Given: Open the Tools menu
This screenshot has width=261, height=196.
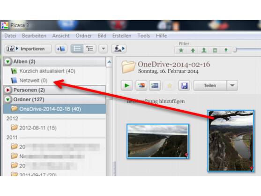Looking at the screenshot, I should (x=143, y=36).
